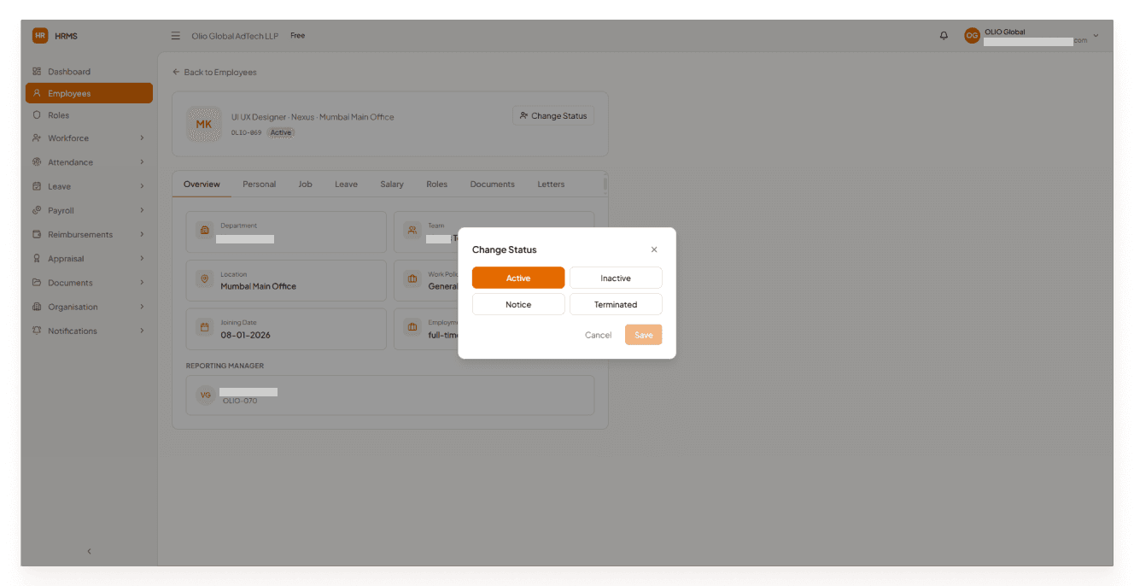Switch to the Letters tab
The width and height of the screenshot is (1134, 586).
pyautogui.click(x=551, y=185)
